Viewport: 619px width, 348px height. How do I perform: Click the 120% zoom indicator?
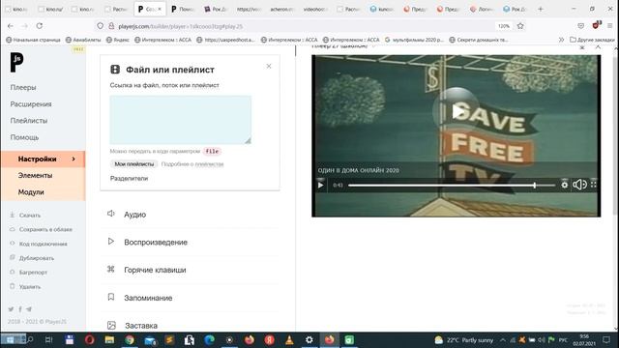[x=503, y=26]
